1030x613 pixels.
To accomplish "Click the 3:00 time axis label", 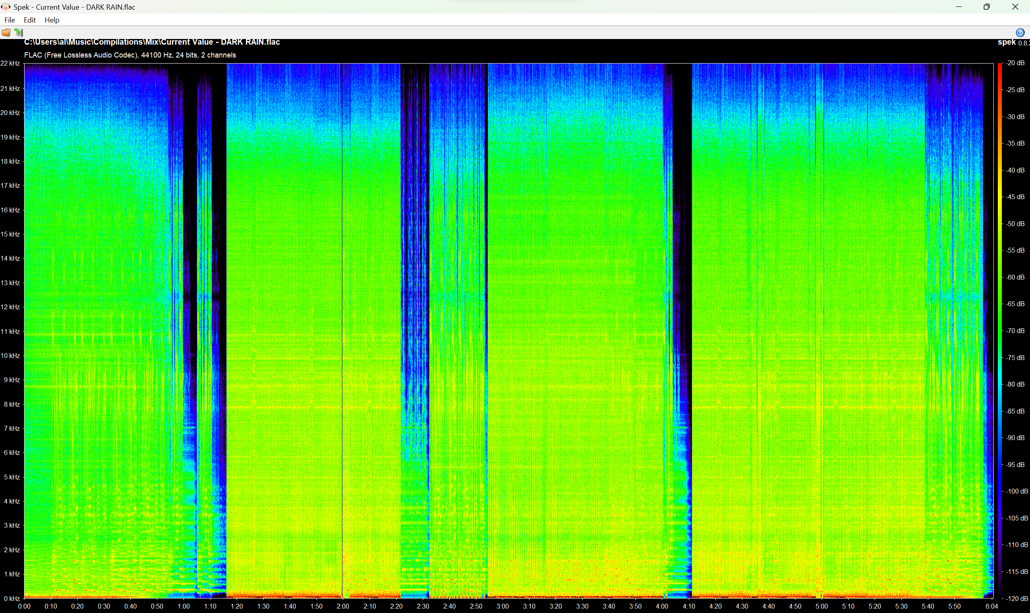I will pyautogui.click(x=503, y=607).
